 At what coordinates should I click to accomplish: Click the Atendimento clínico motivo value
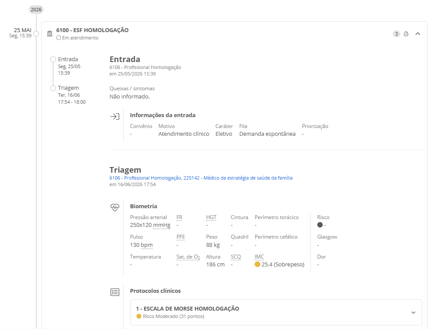[x=183, y=134]
